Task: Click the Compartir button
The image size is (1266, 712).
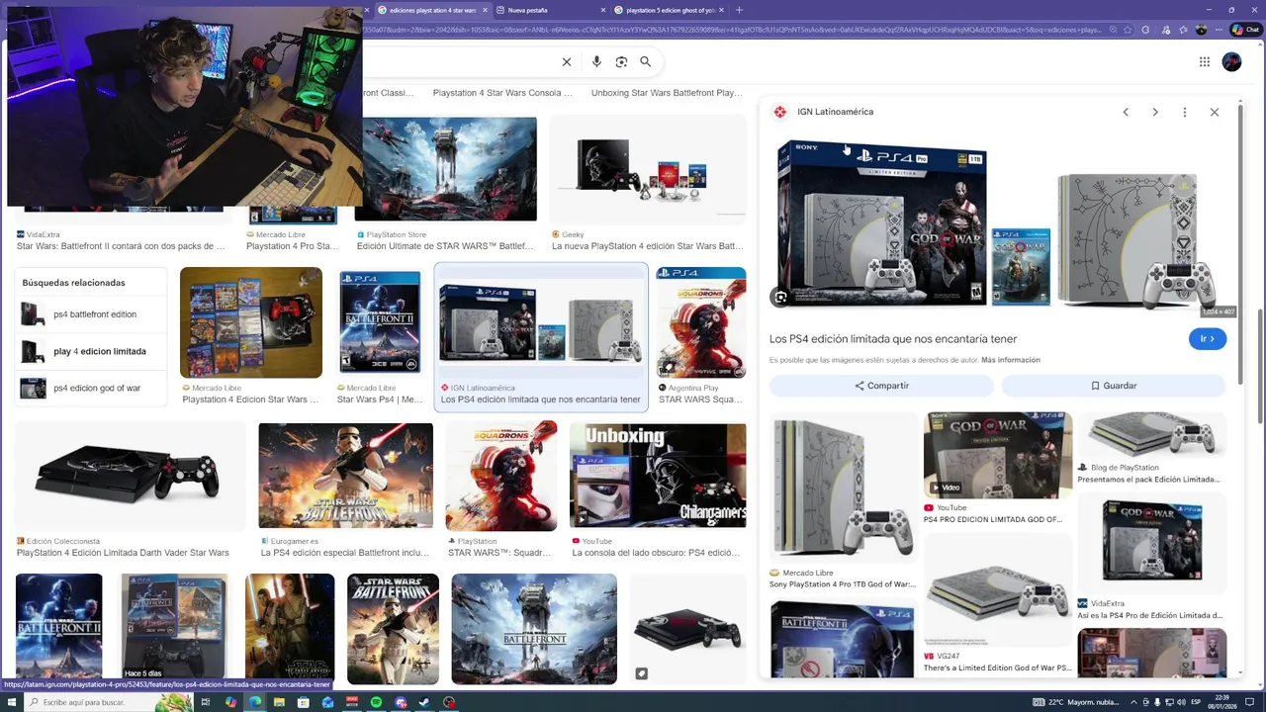Action: point(881,386)
